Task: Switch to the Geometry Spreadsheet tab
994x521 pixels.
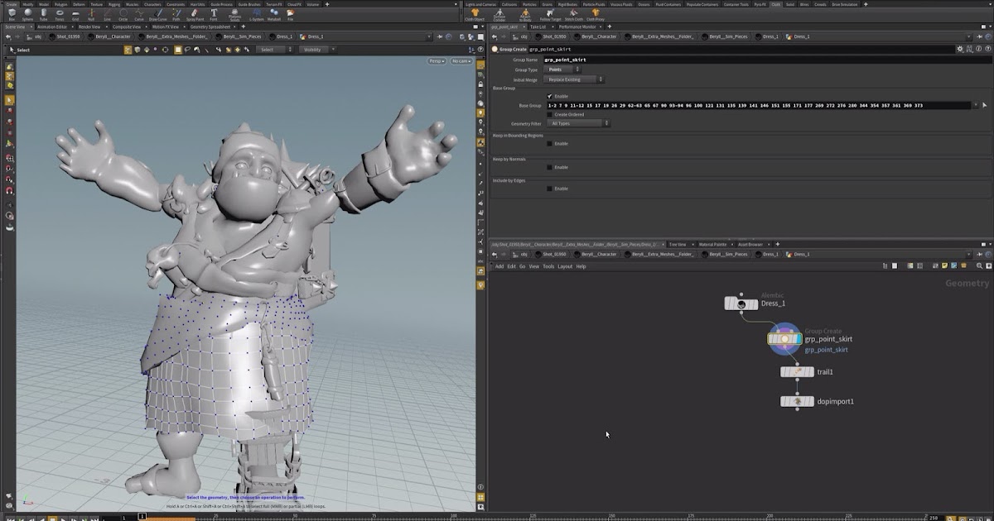Action: tap(211, 26)
